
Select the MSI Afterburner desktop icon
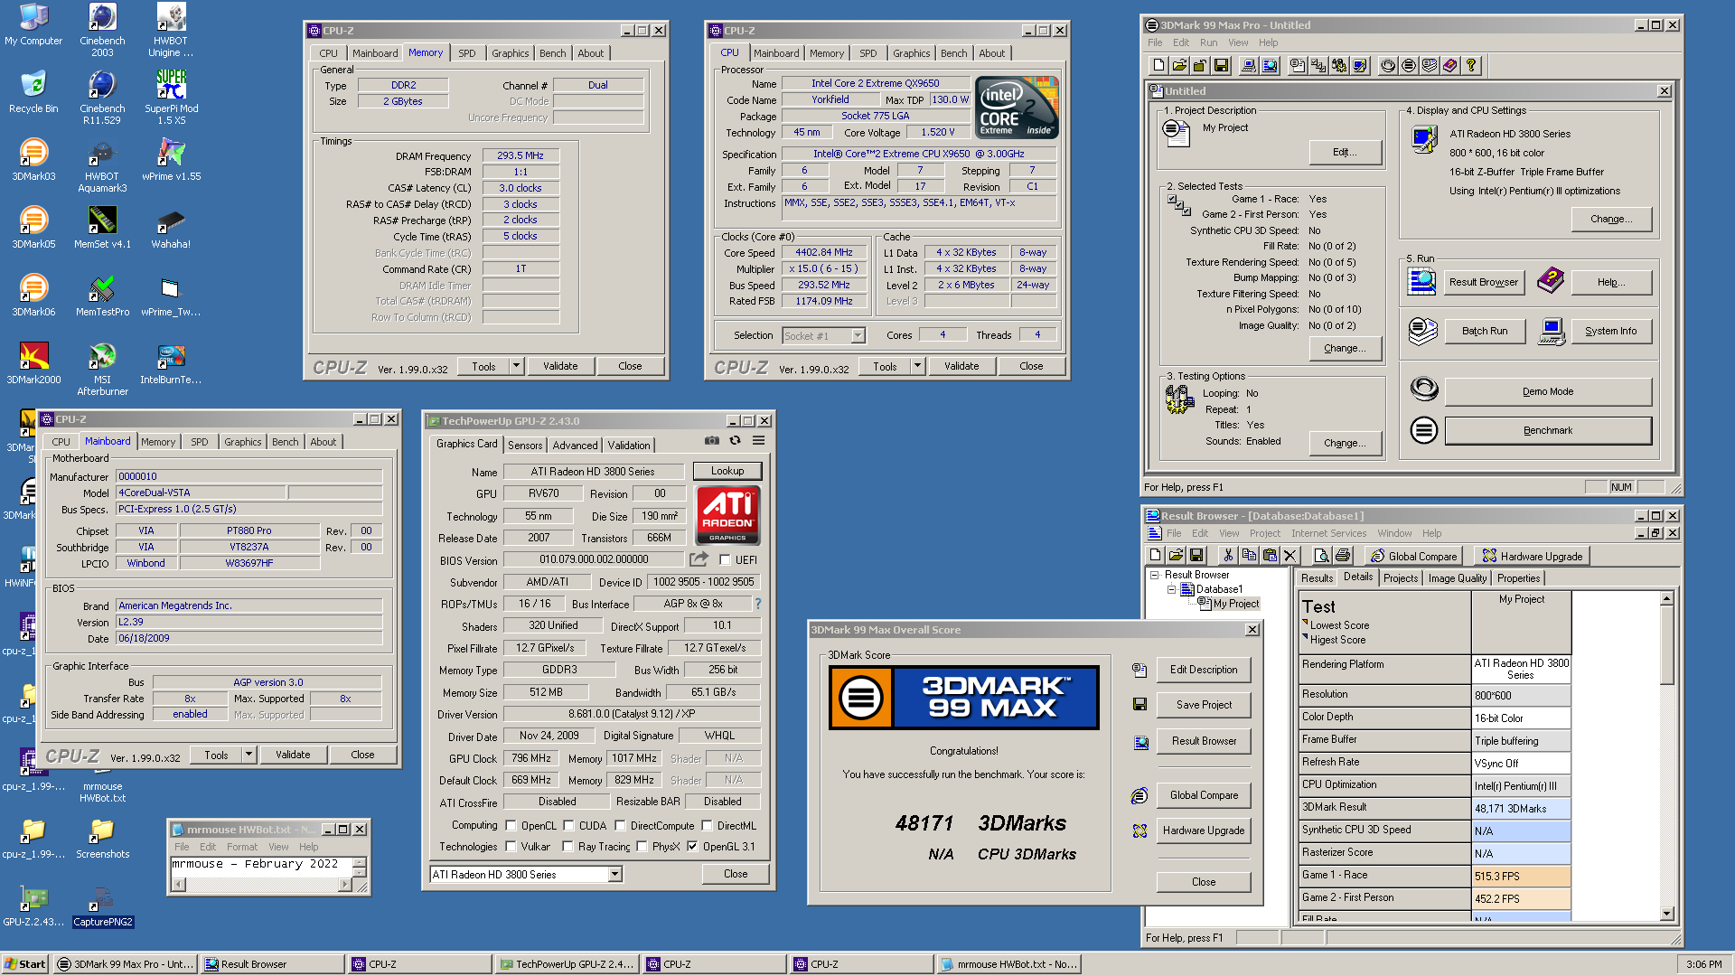point(102,369)
